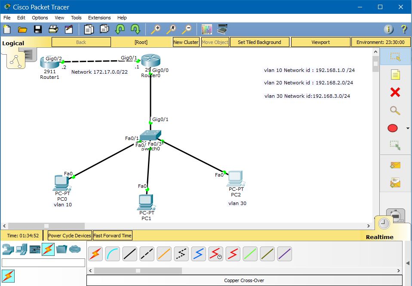Select the Inspect magnifier tool
The width and height of the screenshot is (412, 286).
(395, 111)
